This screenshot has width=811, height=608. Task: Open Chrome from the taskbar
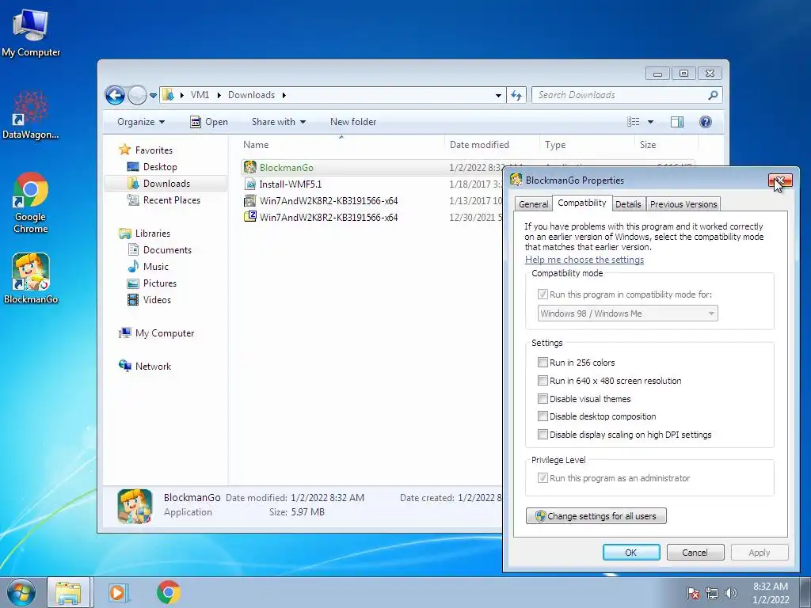pos(168,592)
